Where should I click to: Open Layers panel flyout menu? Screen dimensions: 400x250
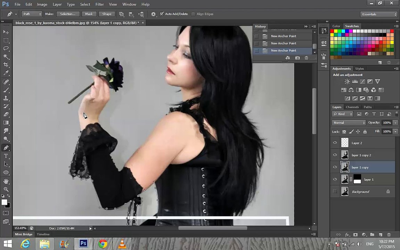click(396, 107)
